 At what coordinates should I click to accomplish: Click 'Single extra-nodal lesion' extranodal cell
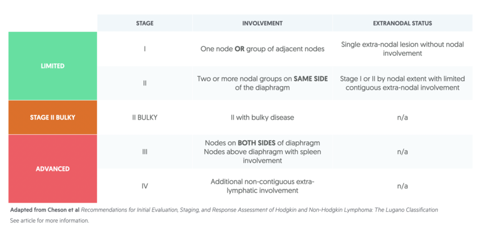point(402,49)
